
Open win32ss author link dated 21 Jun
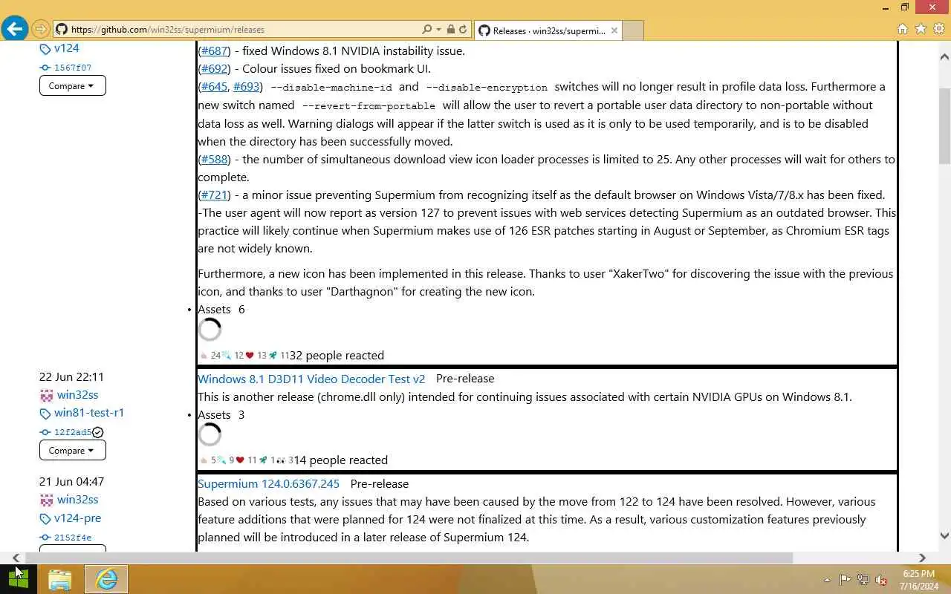pyautogui.click(x=77, y=499)
